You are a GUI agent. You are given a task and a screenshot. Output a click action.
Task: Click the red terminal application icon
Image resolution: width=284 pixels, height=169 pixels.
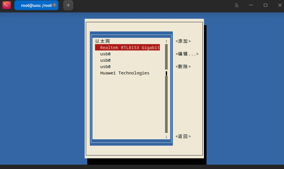point(6,5)
